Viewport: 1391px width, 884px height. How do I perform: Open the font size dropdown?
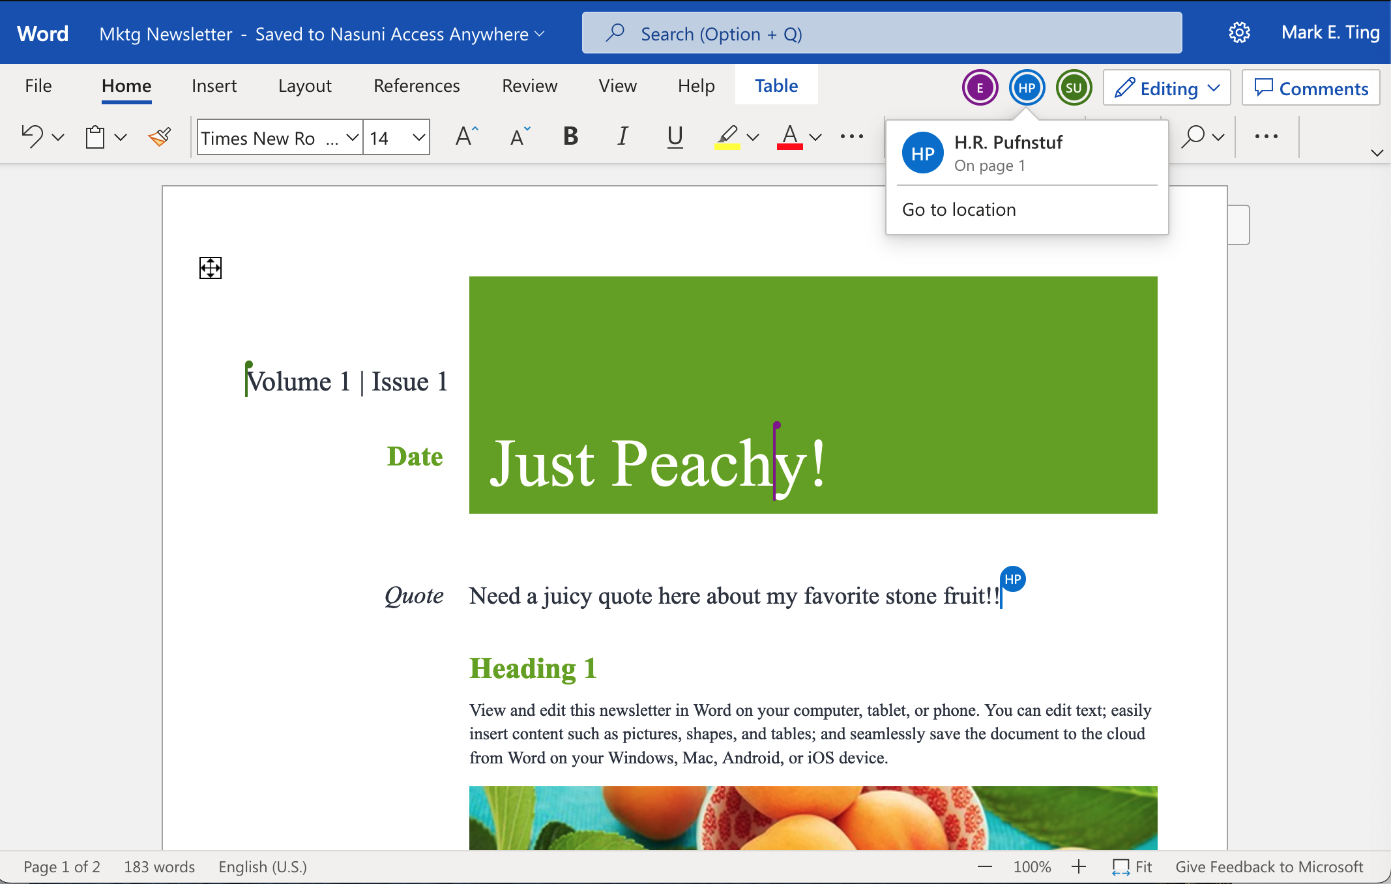point(418,138)
